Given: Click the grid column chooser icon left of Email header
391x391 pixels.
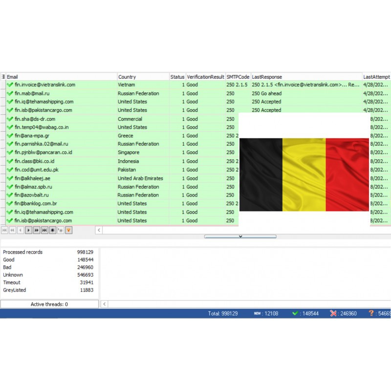Looking at the screenshot, I should [3, 77].
